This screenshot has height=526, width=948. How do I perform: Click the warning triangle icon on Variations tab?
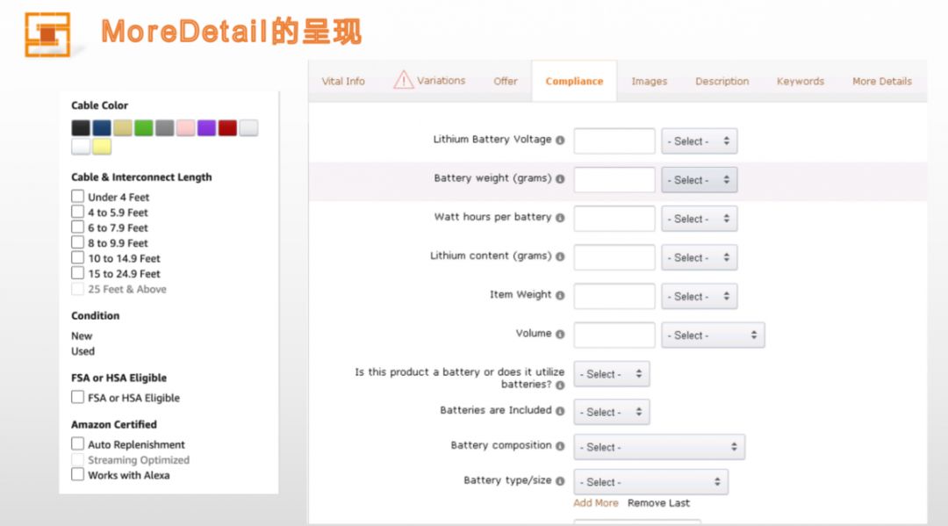(403, 80)
